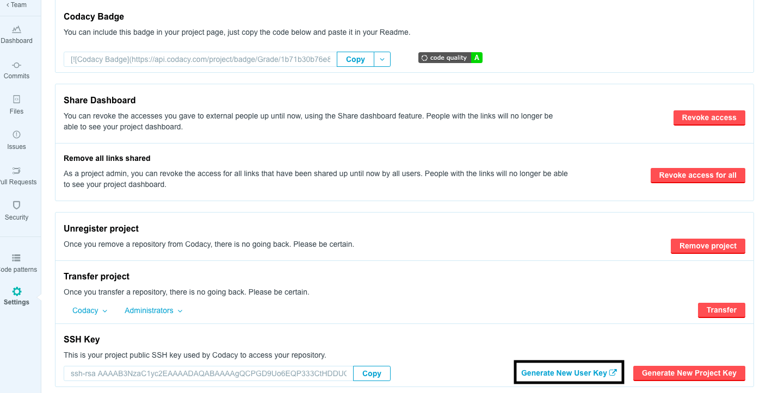Select the Security label in sidebar
The height and width of the screenshot is (393, 766).
coord(16,217)
